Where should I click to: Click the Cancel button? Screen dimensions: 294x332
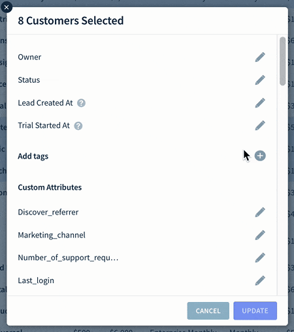pyautogui.click(x=208, y=310)
